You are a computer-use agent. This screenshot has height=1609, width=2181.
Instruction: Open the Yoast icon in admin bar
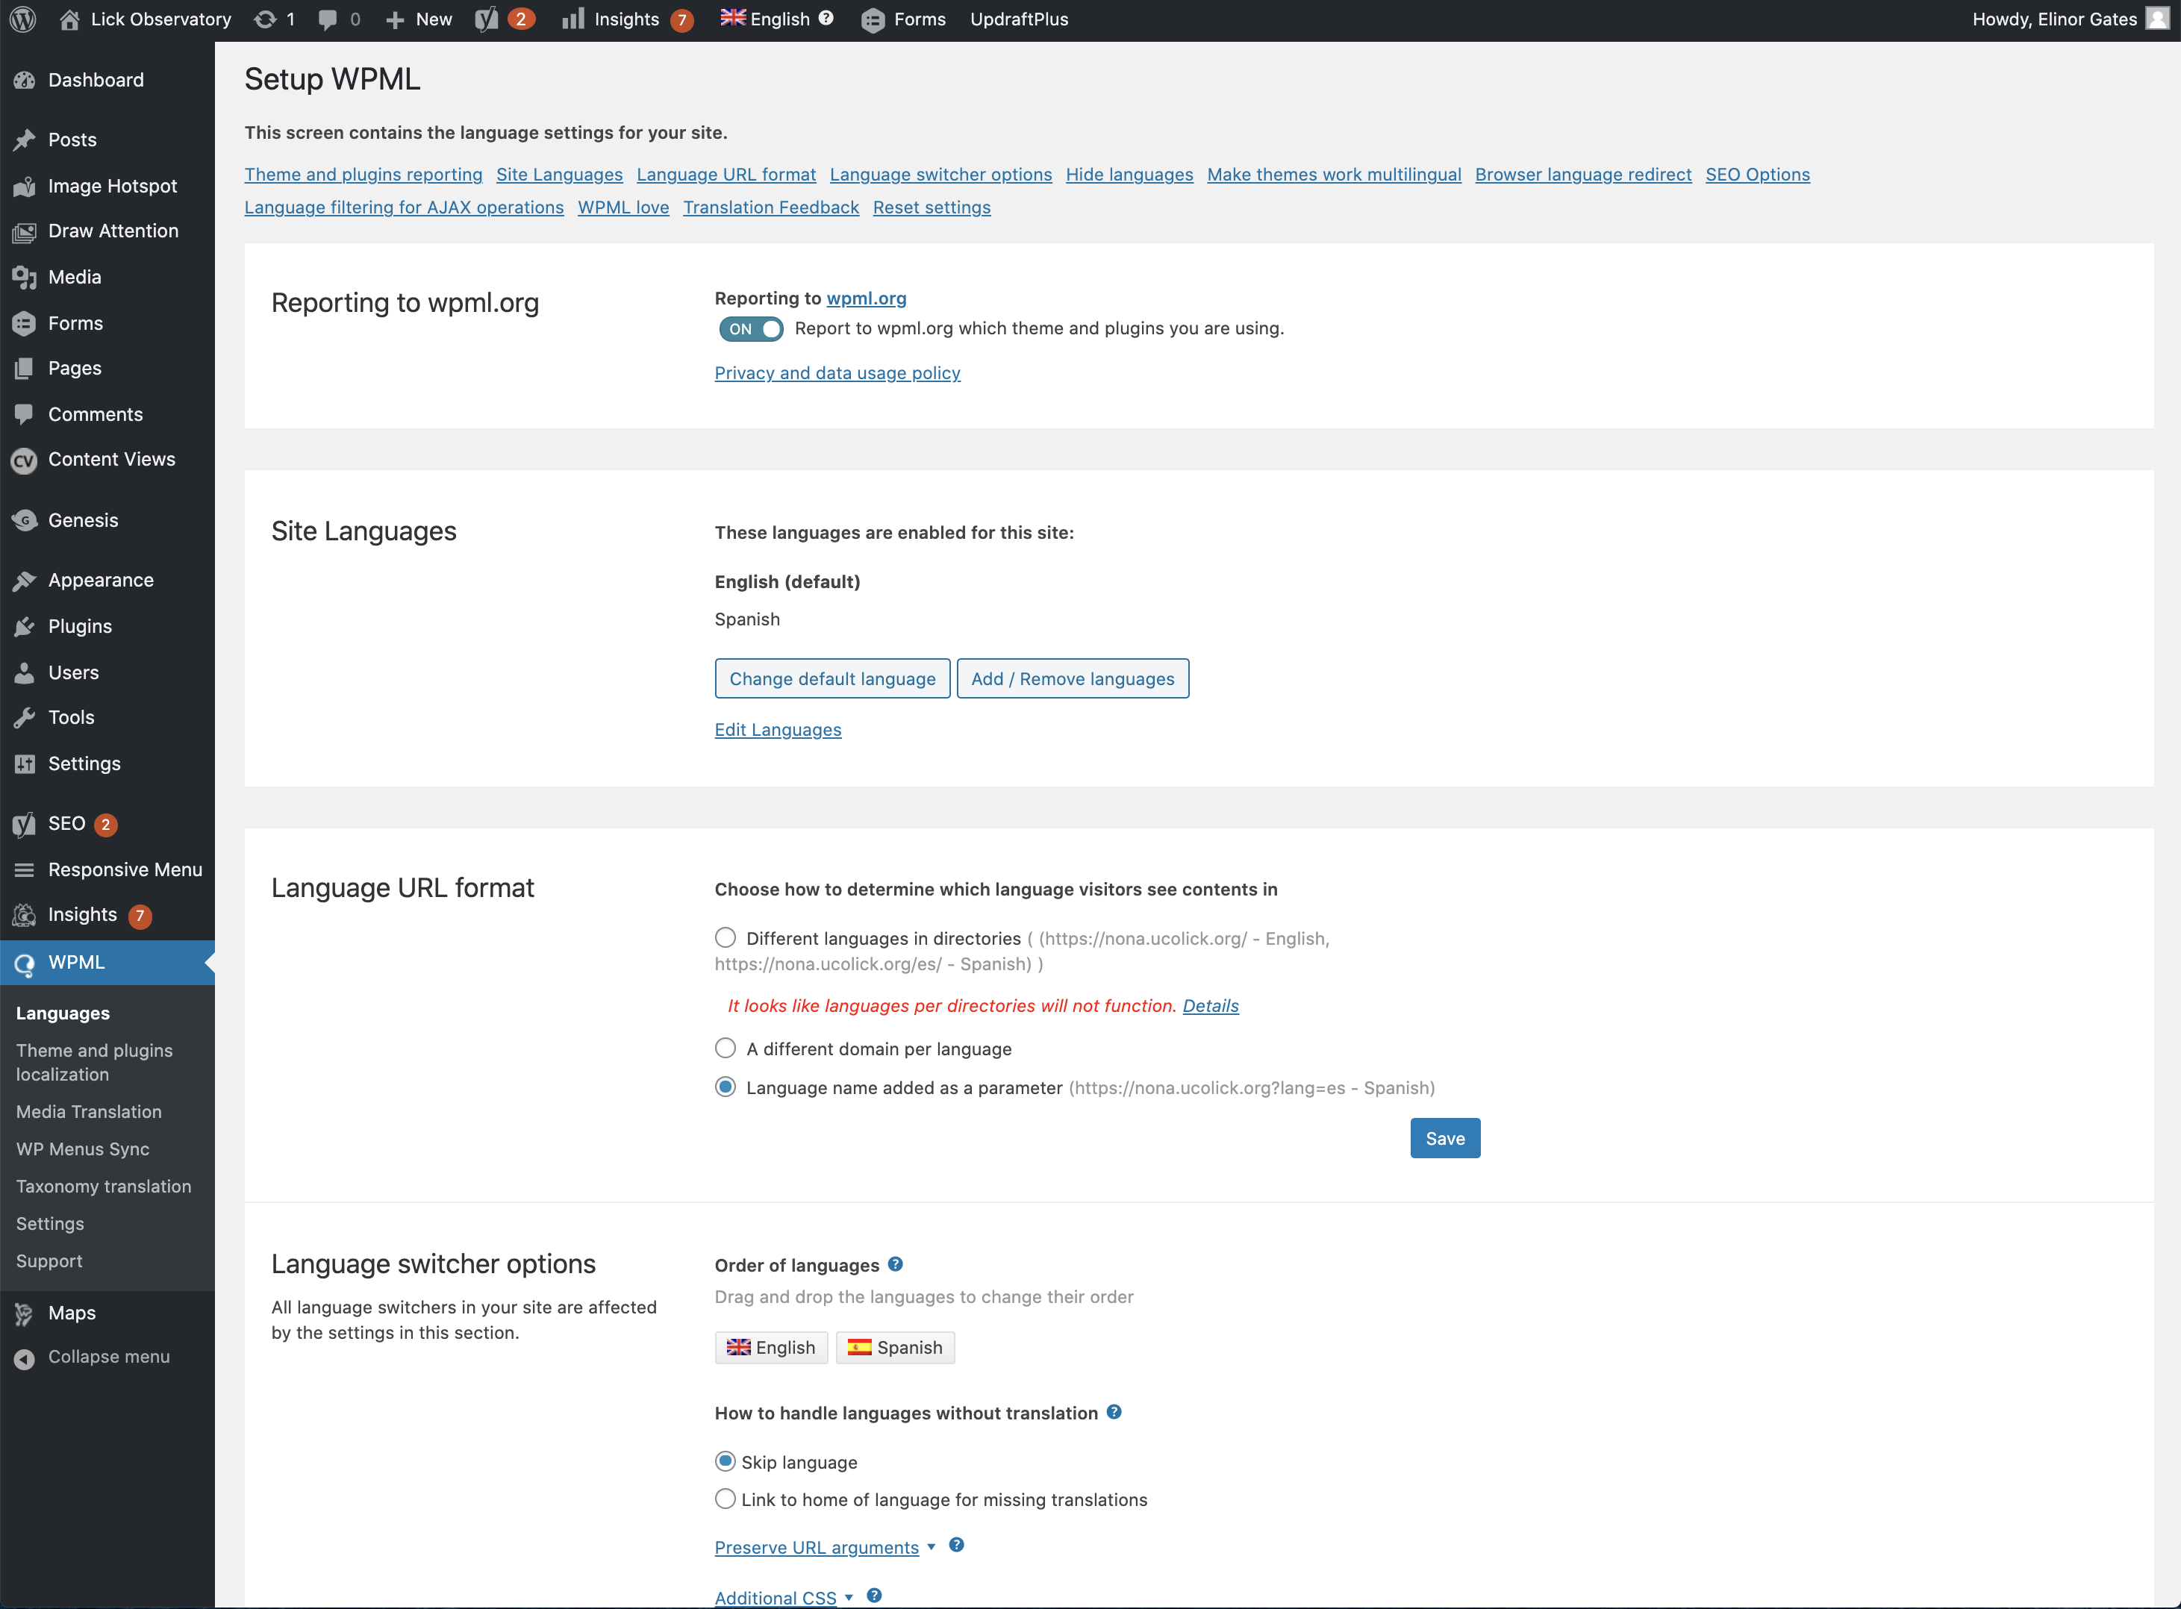tap(486, 19)
